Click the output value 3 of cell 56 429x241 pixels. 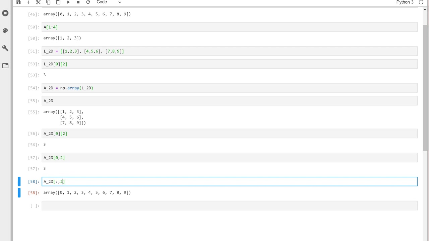pyautogui.click(x=45, y=145)
